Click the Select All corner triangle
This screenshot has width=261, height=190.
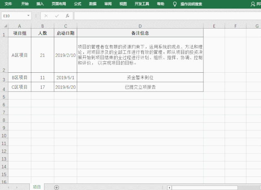[x=4, y=26]
